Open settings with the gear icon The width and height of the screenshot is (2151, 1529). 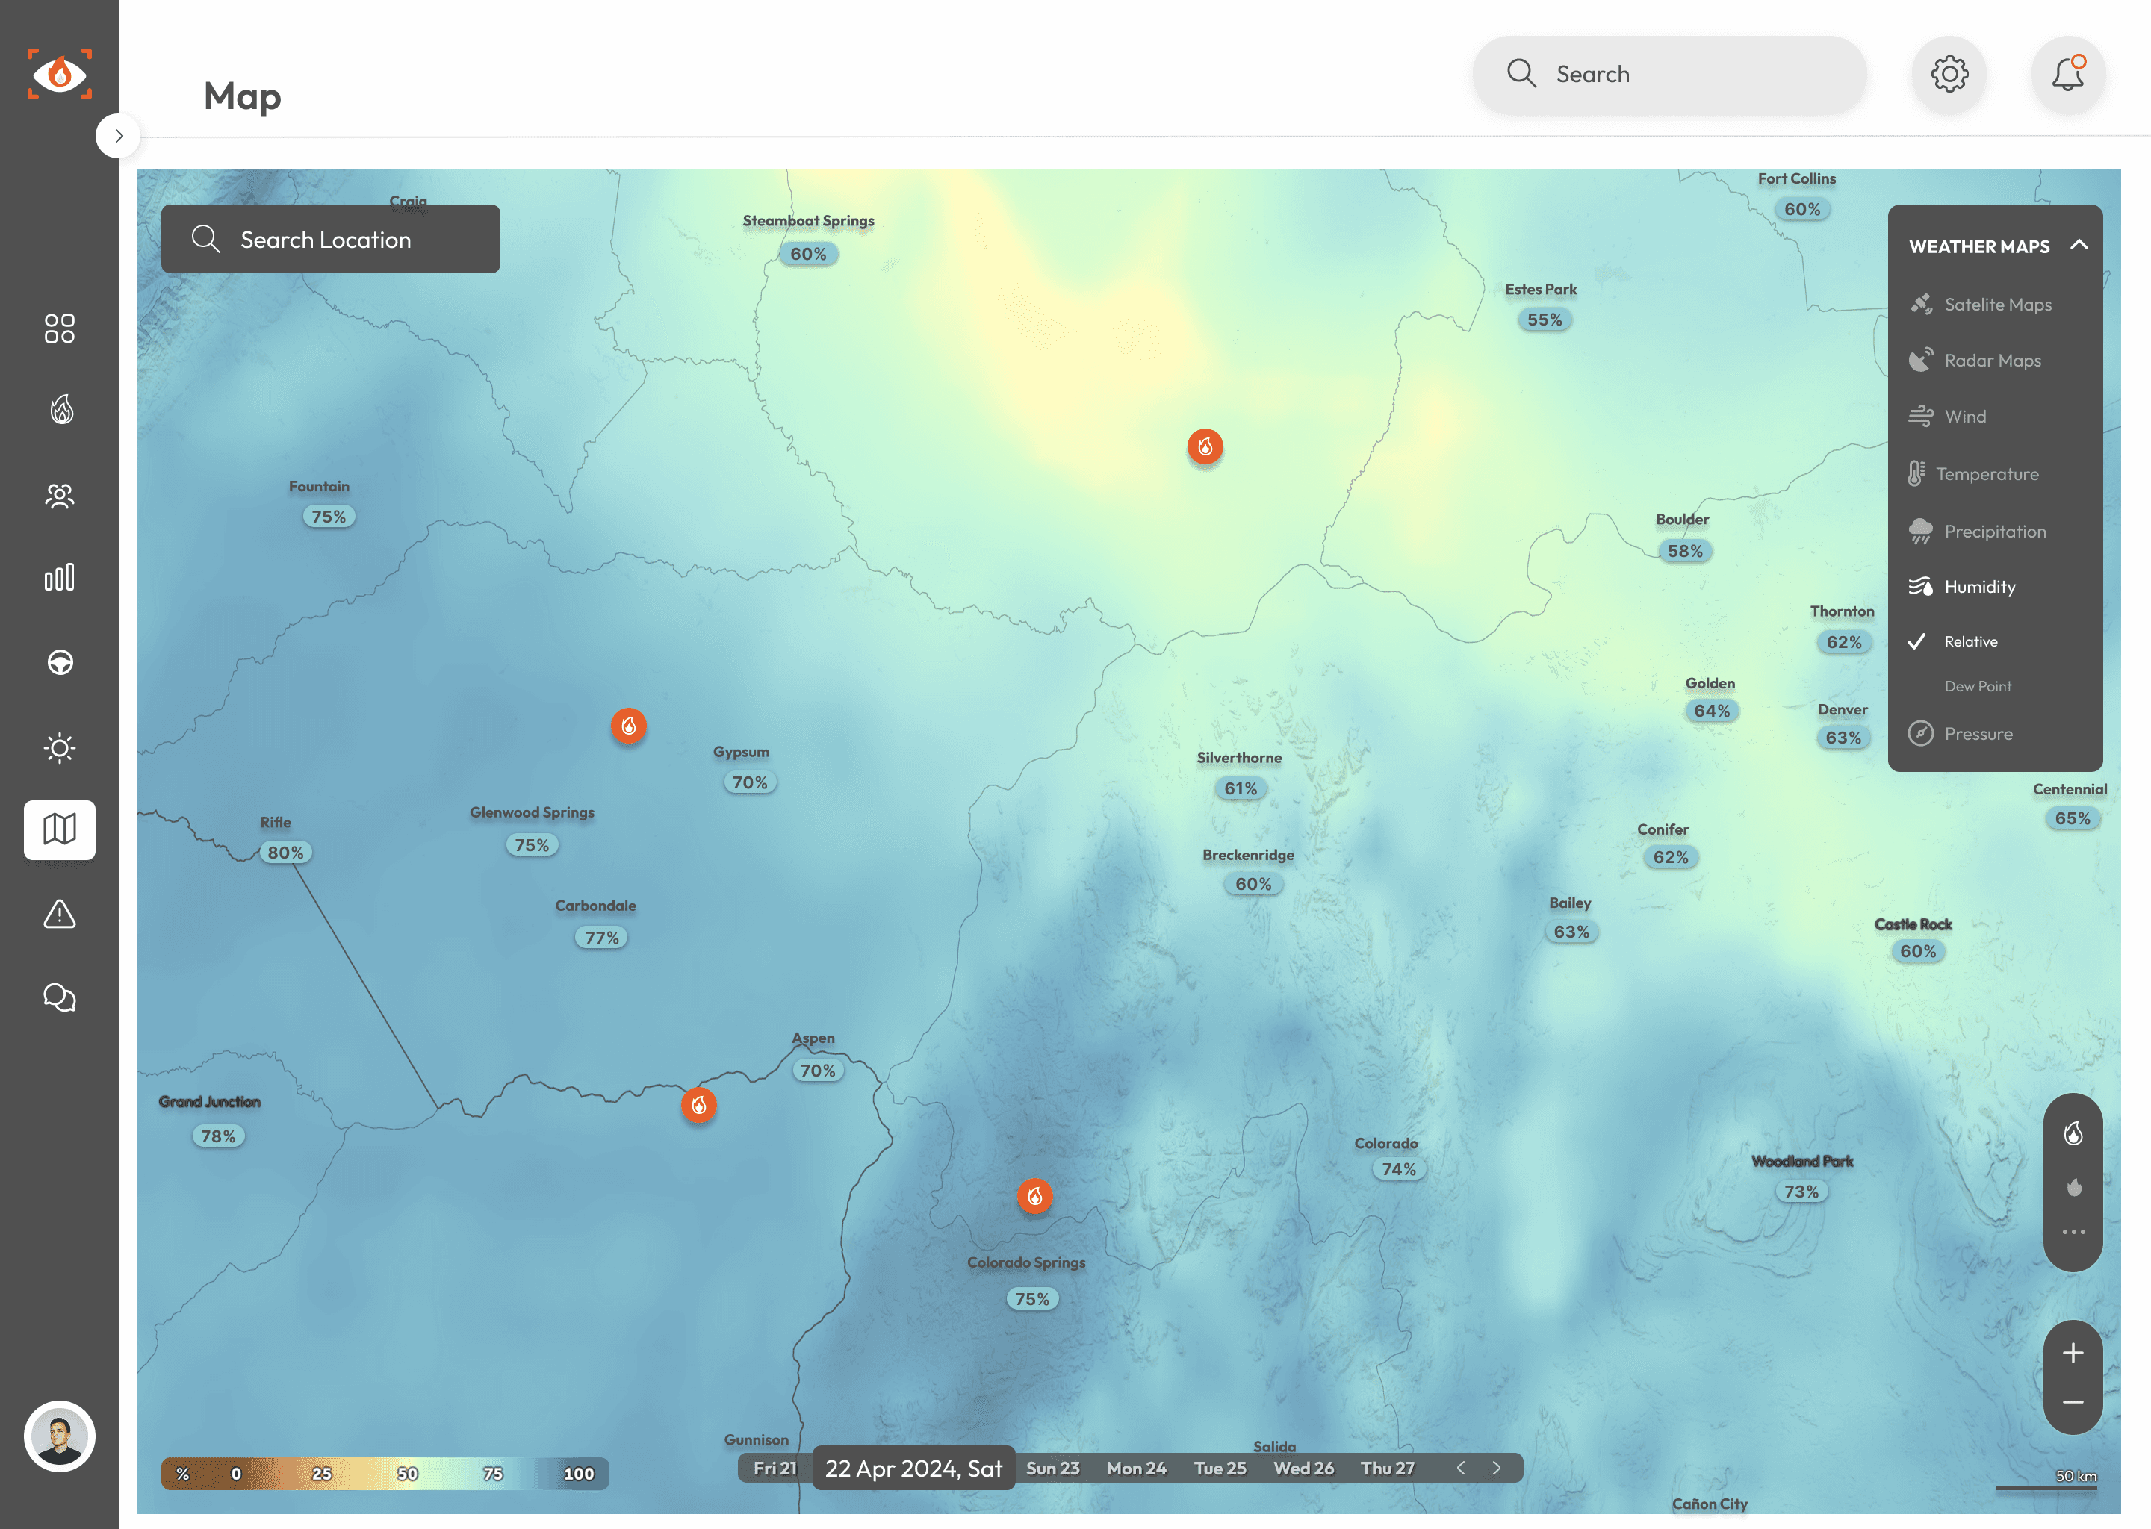pos(1949,75)
